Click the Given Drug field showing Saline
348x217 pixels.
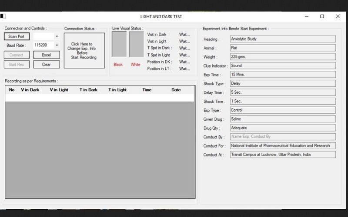click(x=282, y=119)
